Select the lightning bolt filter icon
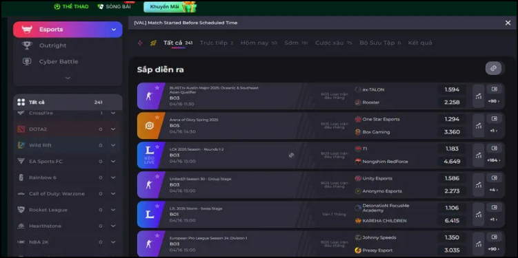 (140, 43)
